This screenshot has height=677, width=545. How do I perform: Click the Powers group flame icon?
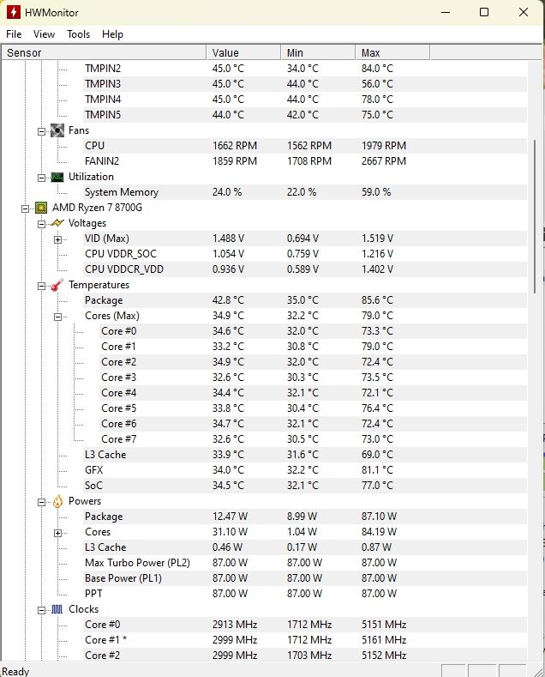pos(57,501)
